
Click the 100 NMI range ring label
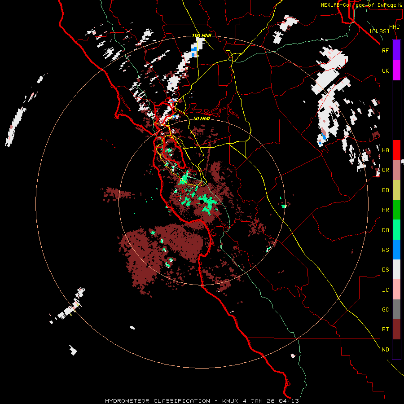[202, 35]
